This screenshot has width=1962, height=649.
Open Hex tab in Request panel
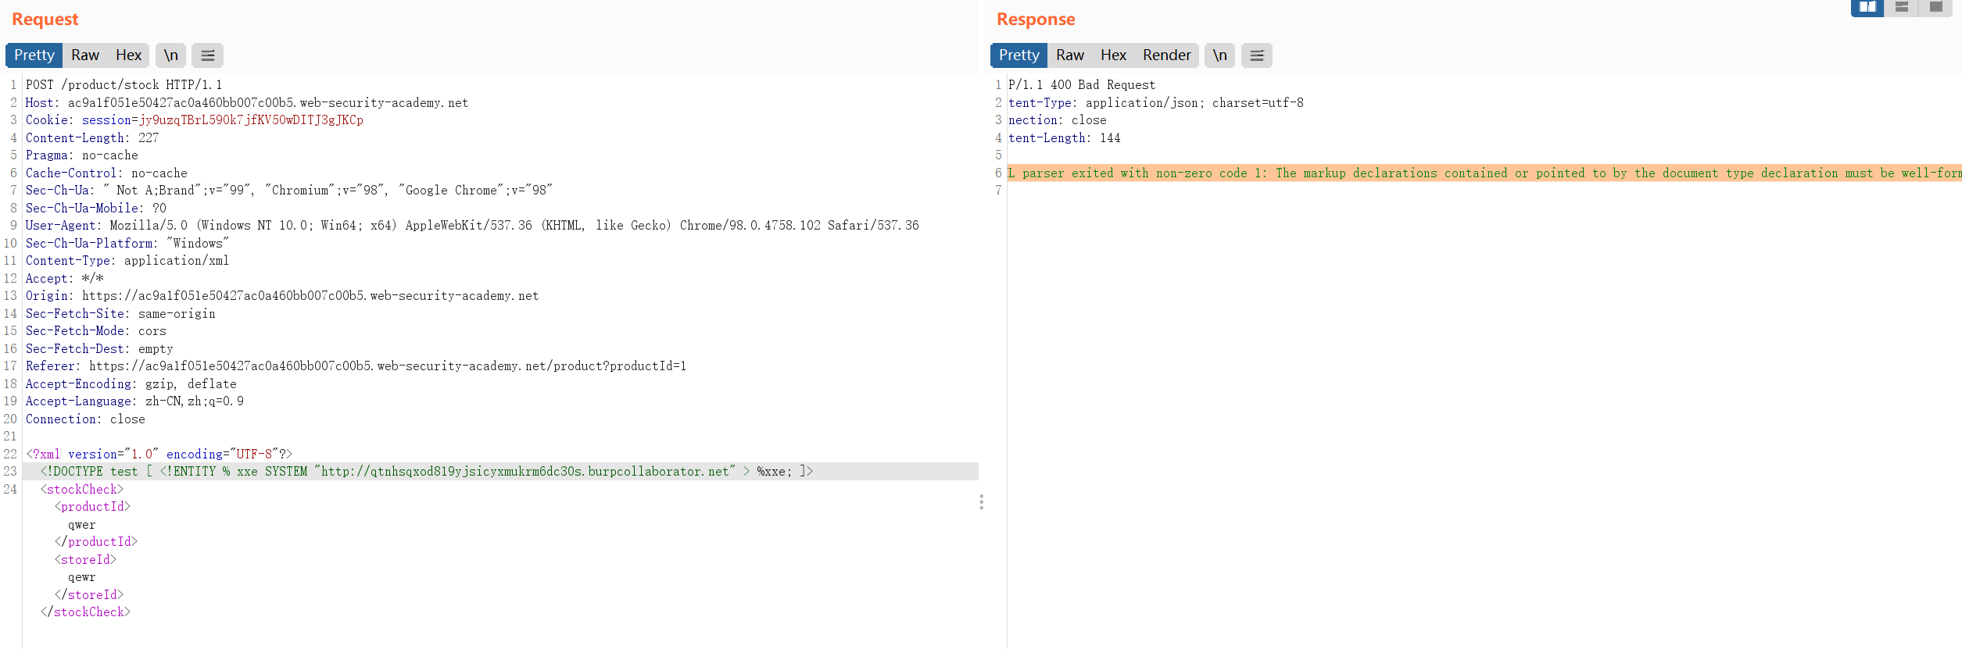pyautogui.click(x=128, y=55)
